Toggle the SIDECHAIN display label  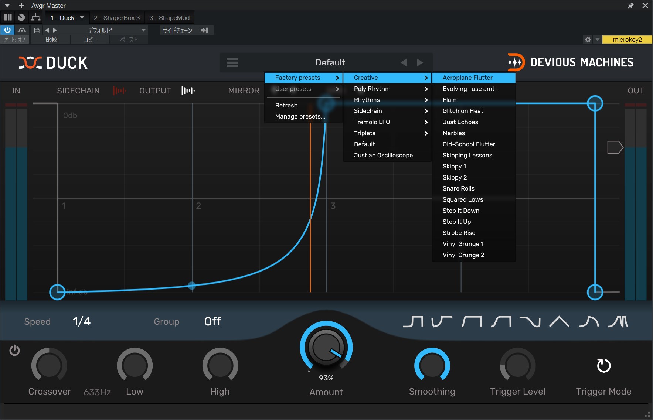[x=78, y=91]
